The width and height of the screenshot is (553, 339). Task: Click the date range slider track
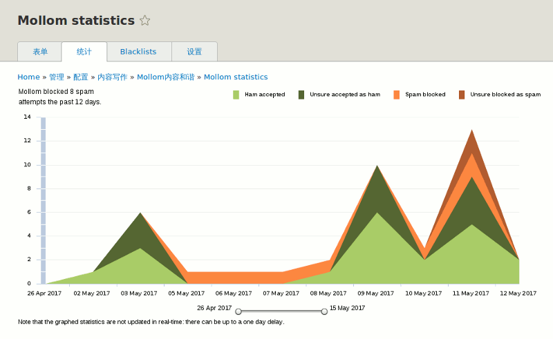click(x=281, y=311)
